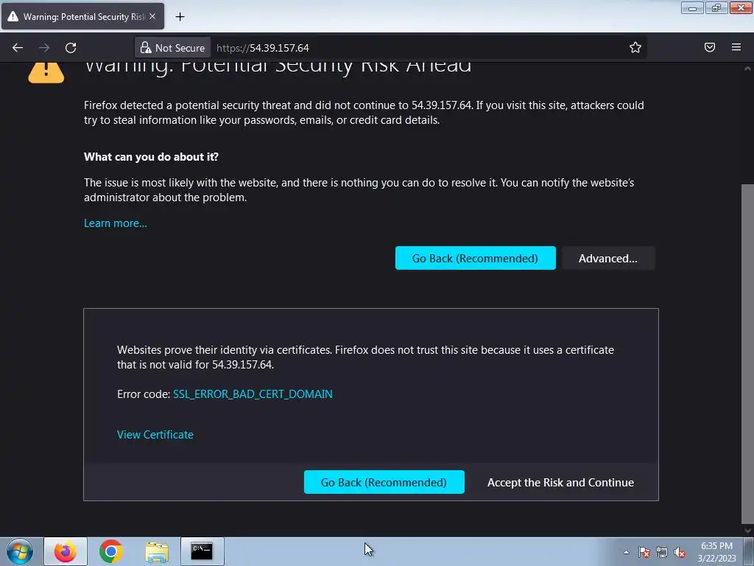
Task: Click the yellow warning triangle icon
Action: pos(46,72)
